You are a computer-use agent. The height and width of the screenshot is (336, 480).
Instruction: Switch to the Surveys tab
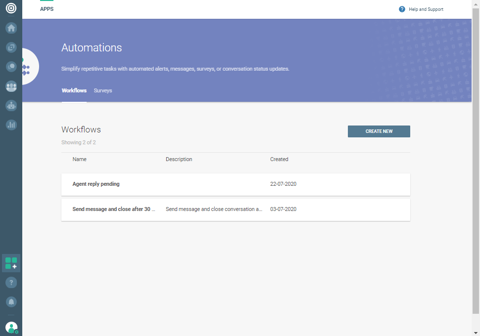point(103,91)
